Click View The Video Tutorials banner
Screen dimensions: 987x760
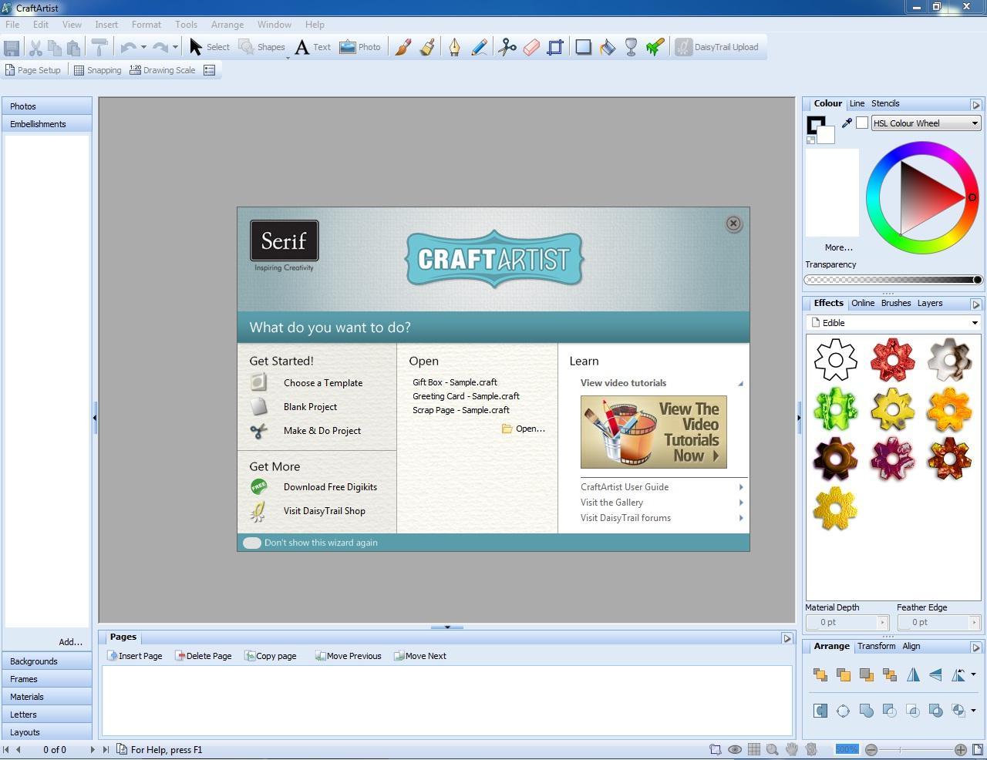(654, 432)
